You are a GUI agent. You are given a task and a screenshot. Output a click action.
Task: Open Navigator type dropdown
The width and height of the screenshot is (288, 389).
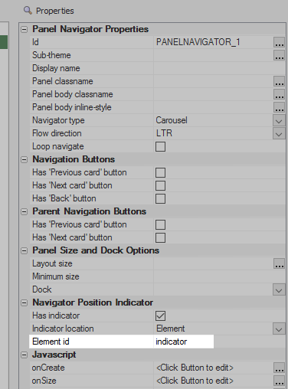pyautogui.click(x=279, y=120)
